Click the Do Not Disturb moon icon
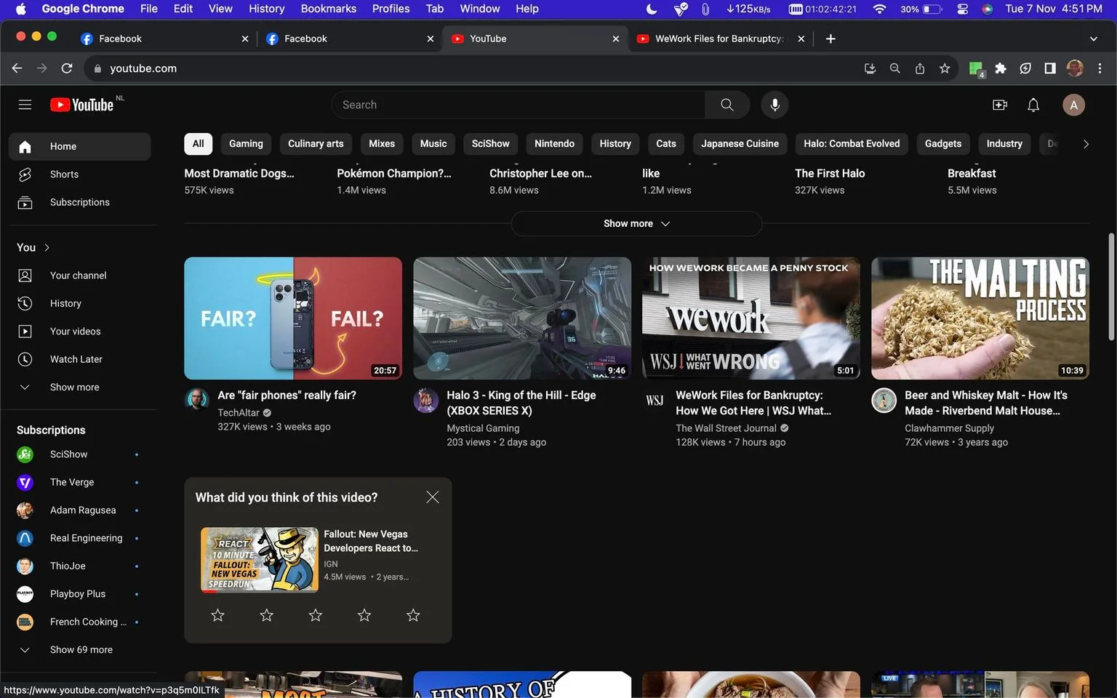Viewport: 1117px width, 698px height. pyautogui.click(x=652, y=9)
